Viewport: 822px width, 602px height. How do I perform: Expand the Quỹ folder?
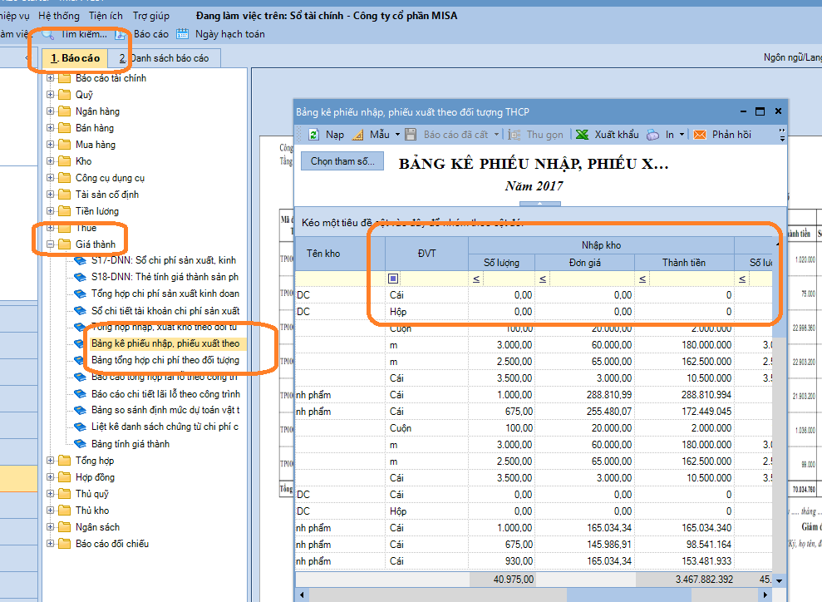tap(51, 95)
